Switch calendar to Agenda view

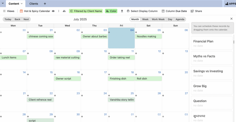coord(180,19)
